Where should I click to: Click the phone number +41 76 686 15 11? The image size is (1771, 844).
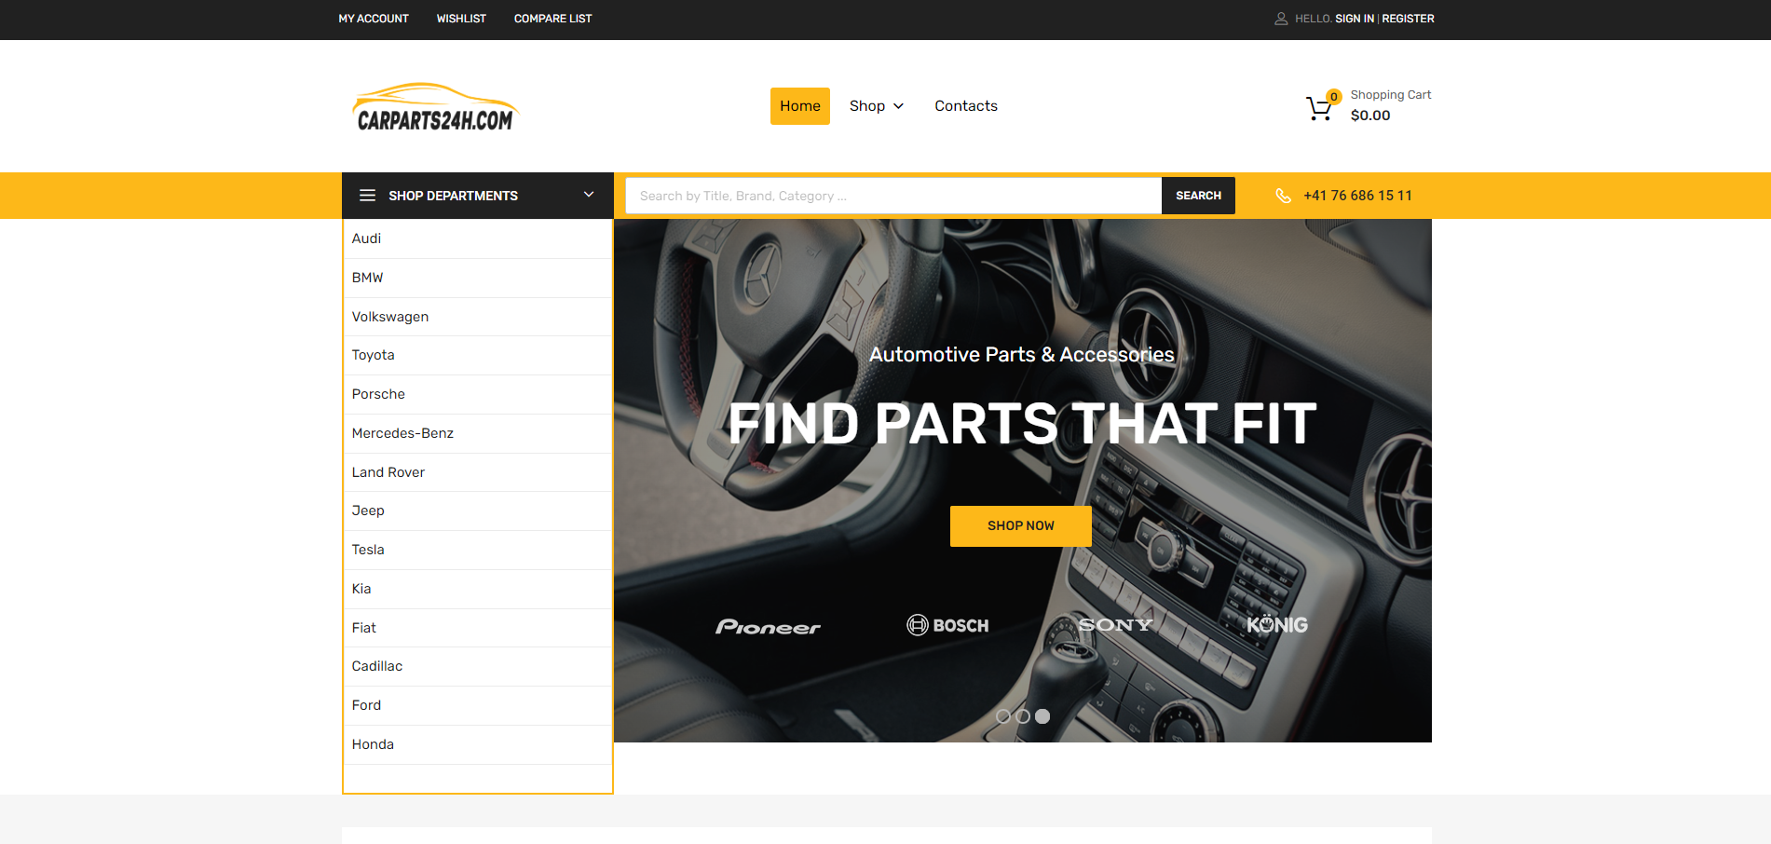point(1357,196)
